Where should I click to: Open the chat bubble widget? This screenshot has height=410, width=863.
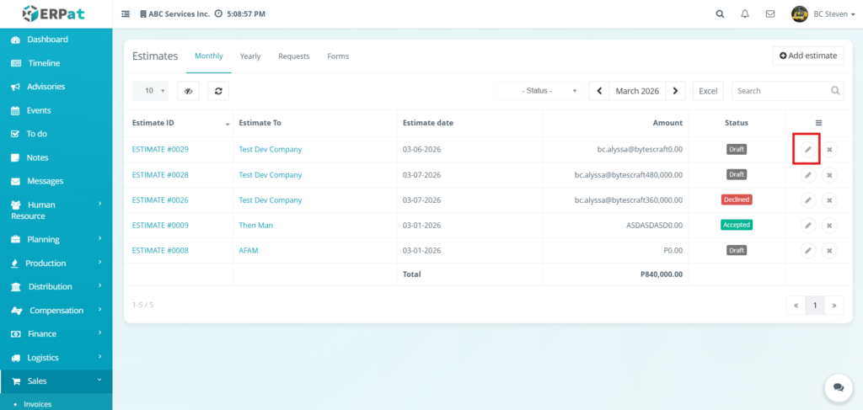(x=838, y=387)
